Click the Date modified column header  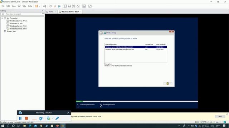pos(161,44)
